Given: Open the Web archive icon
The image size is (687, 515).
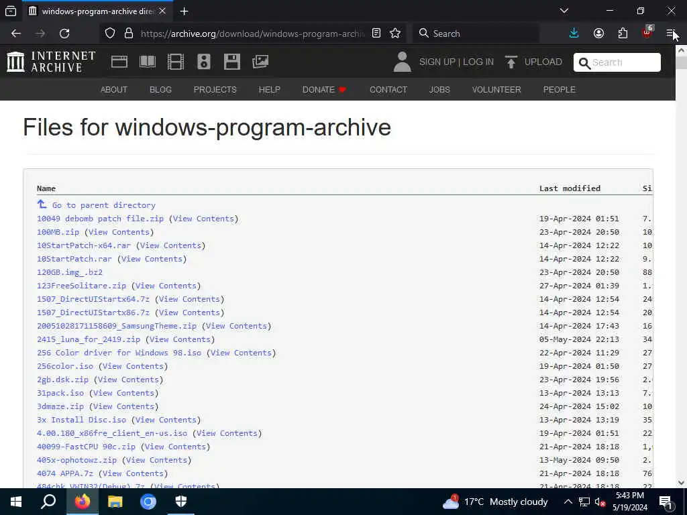Looking at the screenshot, I should pyautogui.click(x=119, y=62).
